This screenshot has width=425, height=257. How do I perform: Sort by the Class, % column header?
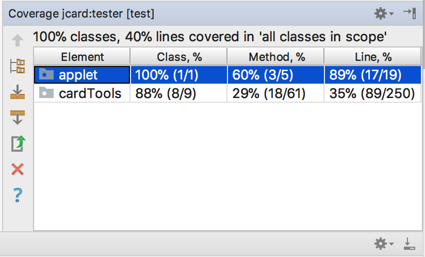point(178,57)
